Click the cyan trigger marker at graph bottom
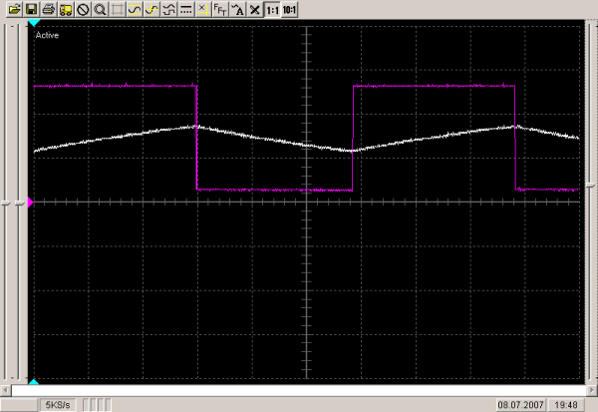The height and width of the screenshot is (412, 598). pyautogui.click(x=34, y=383)
